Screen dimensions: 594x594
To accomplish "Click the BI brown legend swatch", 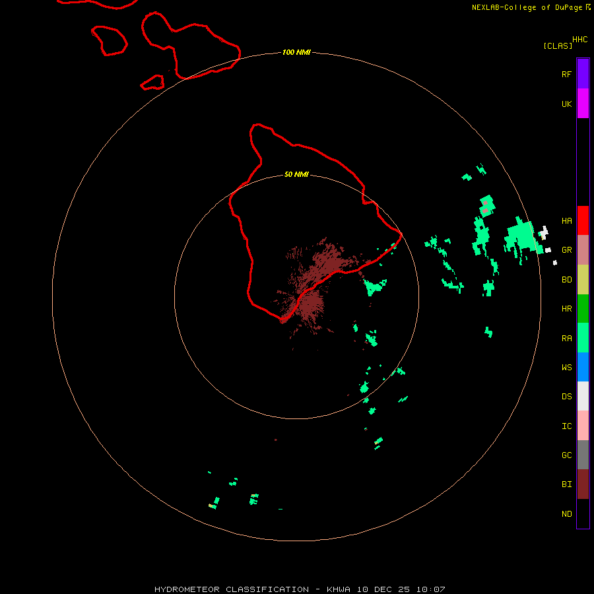I will [x=583, y=484].
